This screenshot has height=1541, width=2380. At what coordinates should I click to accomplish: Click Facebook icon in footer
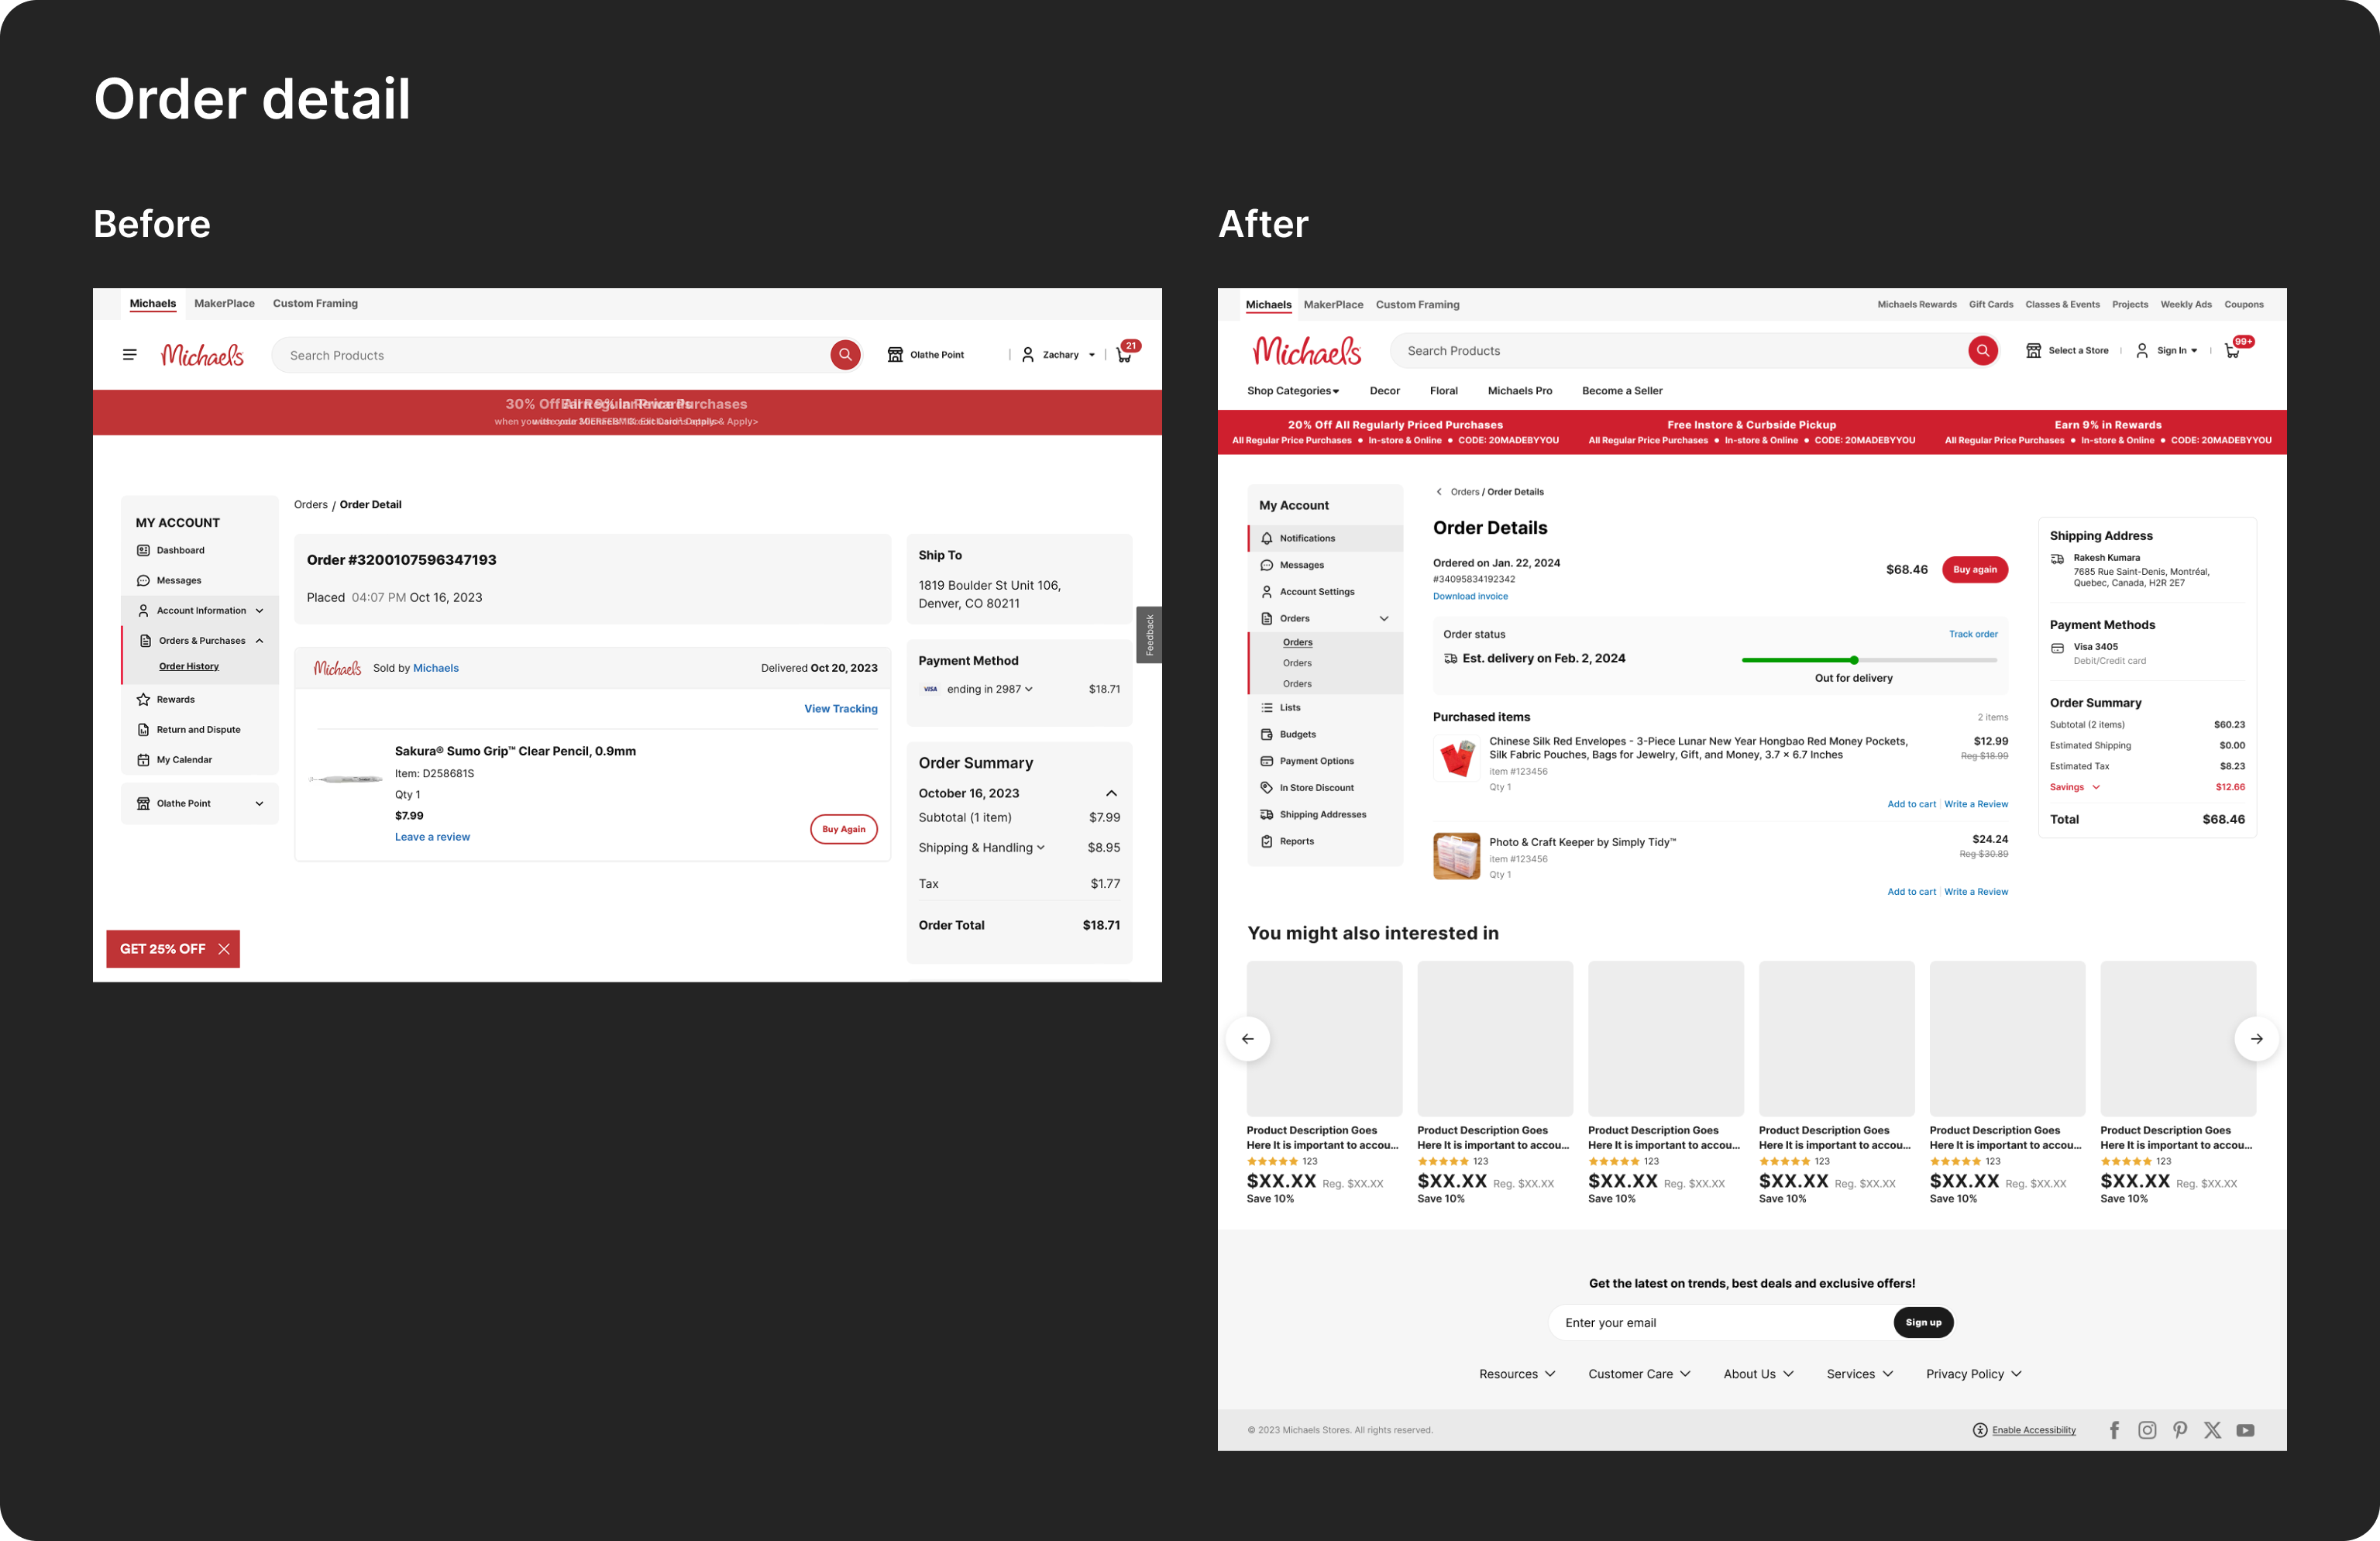[x=2114, y=1430]
